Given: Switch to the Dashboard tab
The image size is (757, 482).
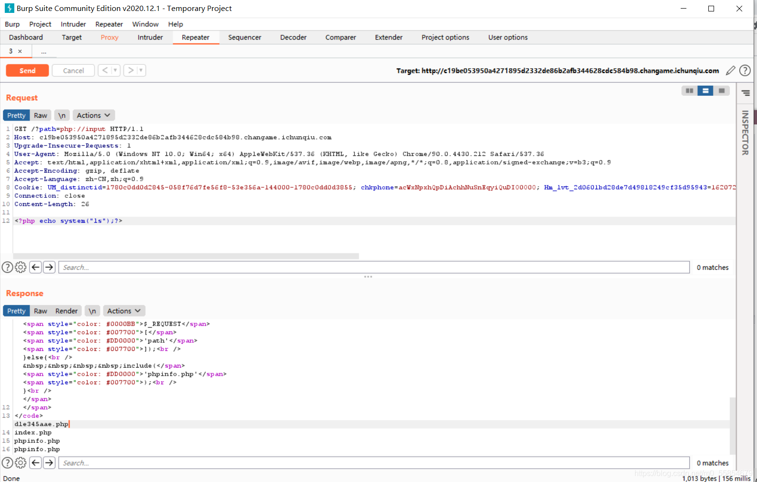Looking at the screenshot, I should (x=26, y=37).
